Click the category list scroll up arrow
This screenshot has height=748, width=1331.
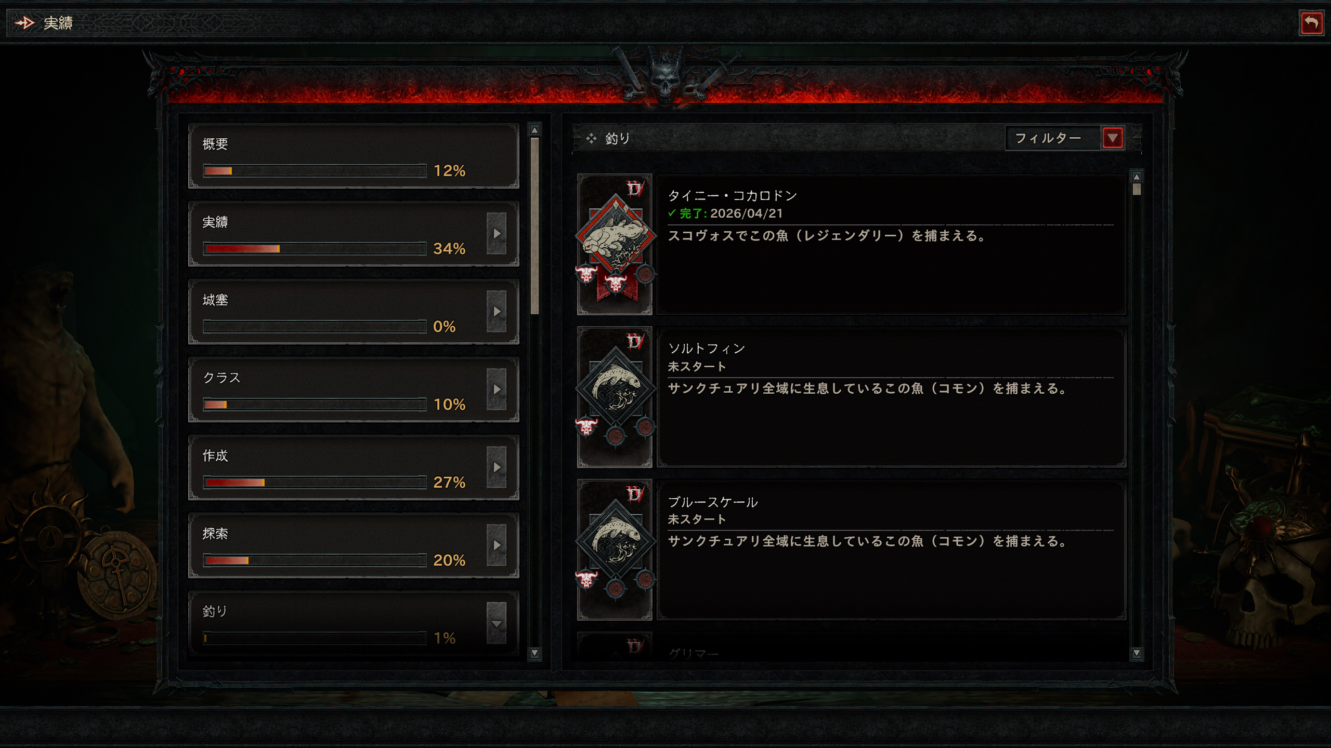coord(534,130)
